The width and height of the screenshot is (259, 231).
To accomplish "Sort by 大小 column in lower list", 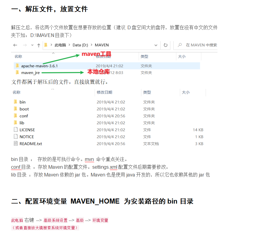I will coord(186,92).
